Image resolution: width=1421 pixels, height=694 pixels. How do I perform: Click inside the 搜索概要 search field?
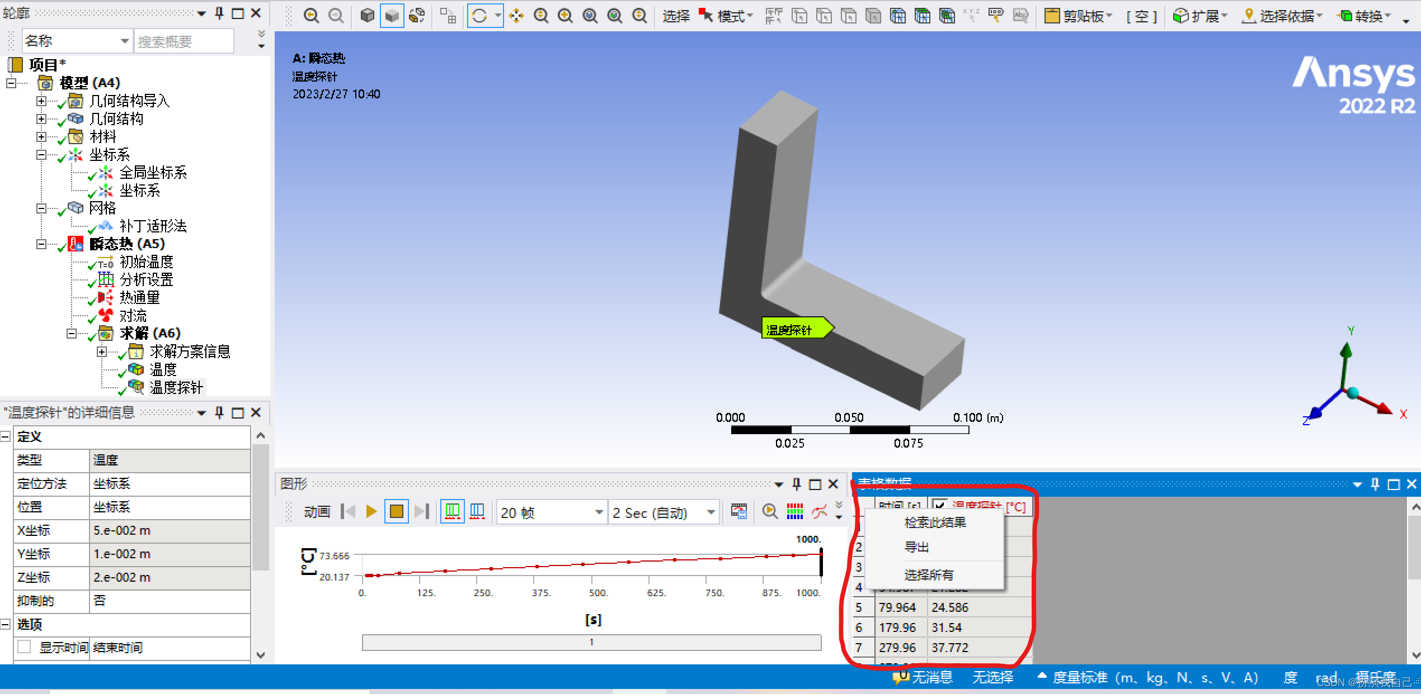pyautogui.click(x=183, y=40)
